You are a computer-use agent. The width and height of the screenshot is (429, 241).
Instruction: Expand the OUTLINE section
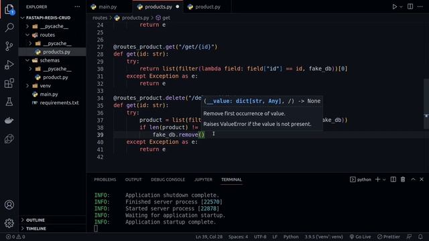[x=52, y=220]
